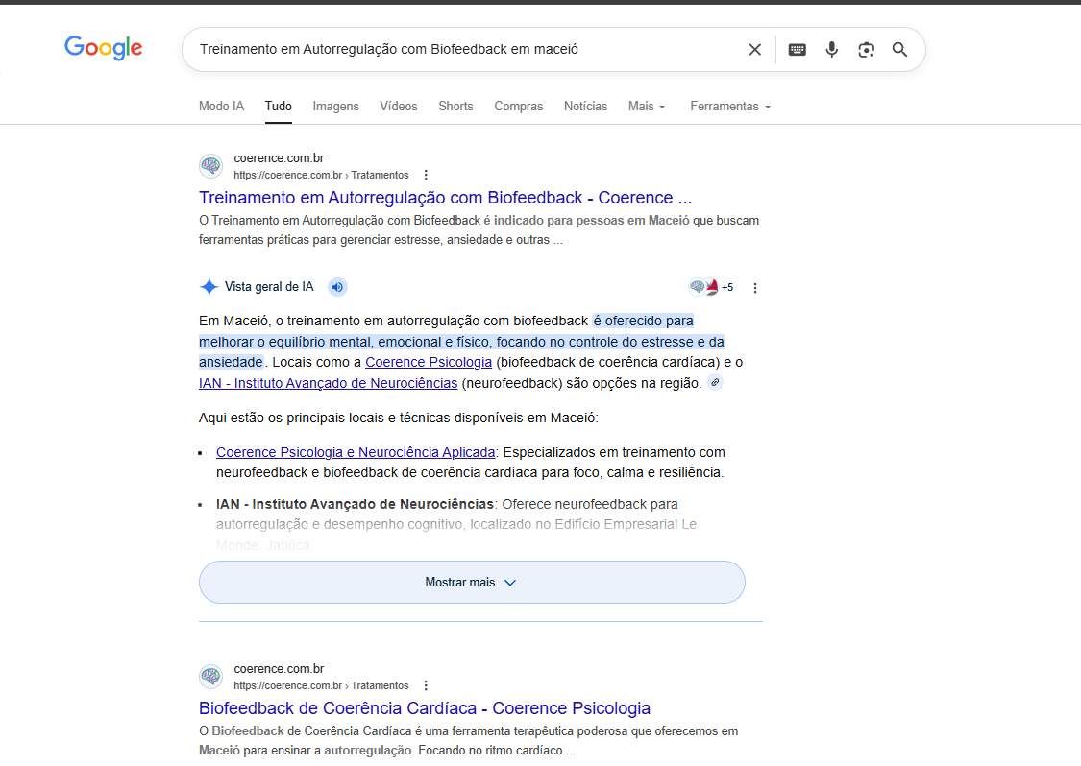The height and width of the screenshot is (766, 1081).
Task: Submit search with magnifying glass icon
Action: 899,50
